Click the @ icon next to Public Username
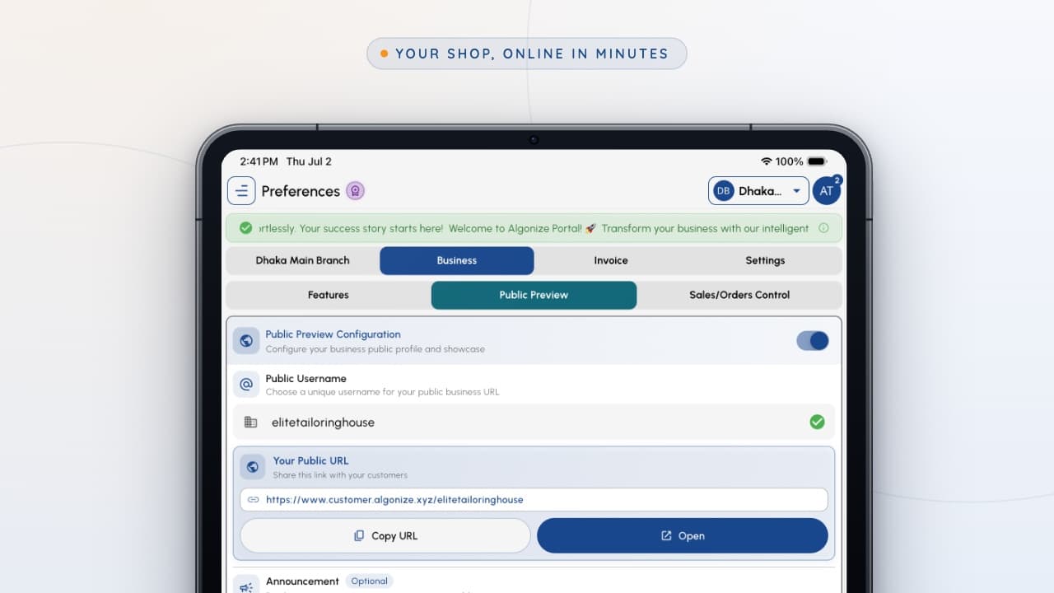Viewport: 1054px width, 593px height. coord(246,385)
